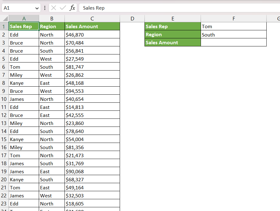Viewport: 280px width, 211px height.
Task: Click the $32,503 cell
Action: pyautogui.click(x=92, y=196)
